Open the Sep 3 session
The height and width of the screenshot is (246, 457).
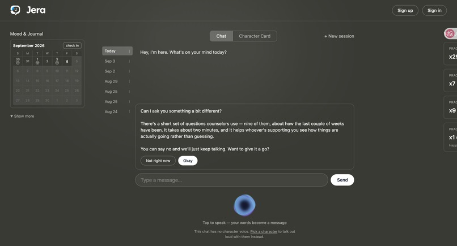117,61
